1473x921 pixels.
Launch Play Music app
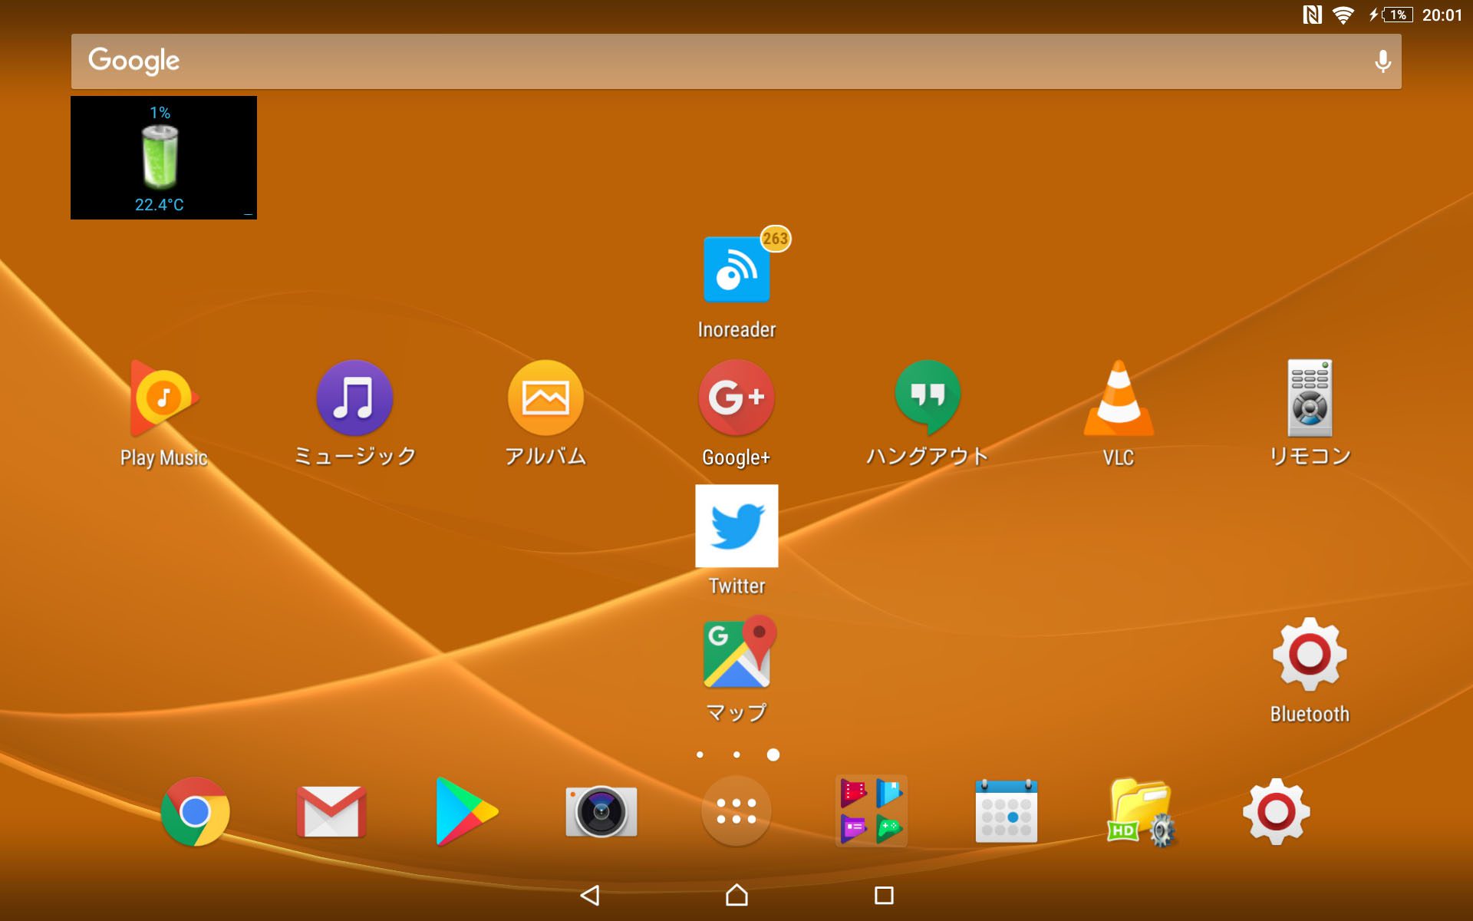[163, 398]
